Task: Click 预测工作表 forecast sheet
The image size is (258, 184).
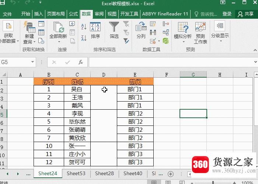Action: pyautogui.click(x=200, y=33)
